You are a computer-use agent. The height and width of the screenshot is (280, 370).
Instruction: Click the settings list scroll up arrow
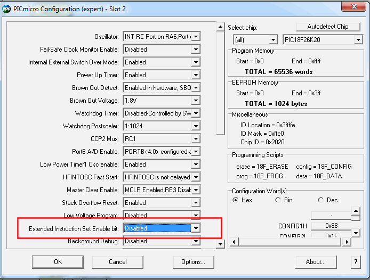tap(220, 27)
